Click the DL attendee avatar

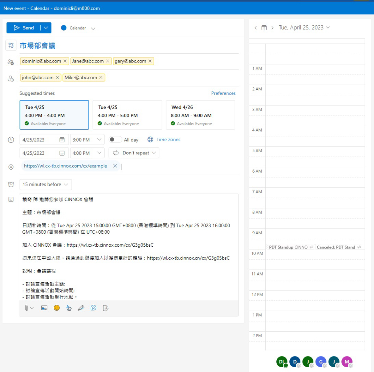[282, 362]
